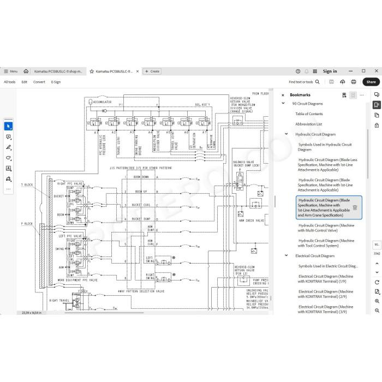
Task: Collapse the Electrical Circuit Diagram bookmark group
Action: [286, 255]
